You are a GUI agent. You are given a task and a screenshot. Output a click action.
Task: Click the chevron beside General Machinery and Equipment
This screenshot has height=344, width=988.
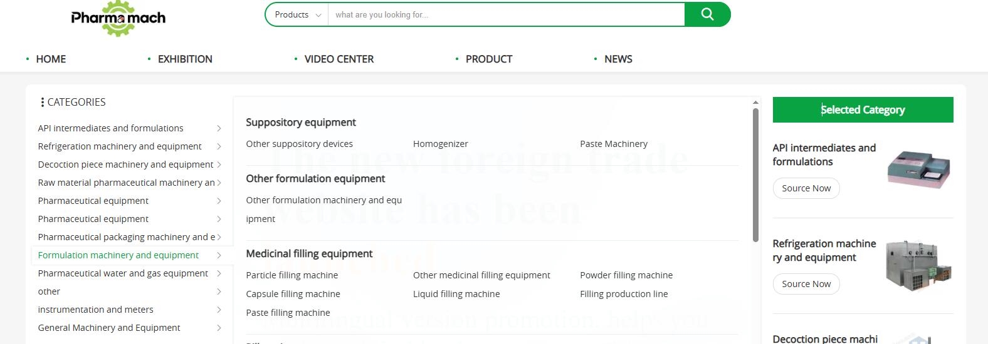[x=219, y=328]
